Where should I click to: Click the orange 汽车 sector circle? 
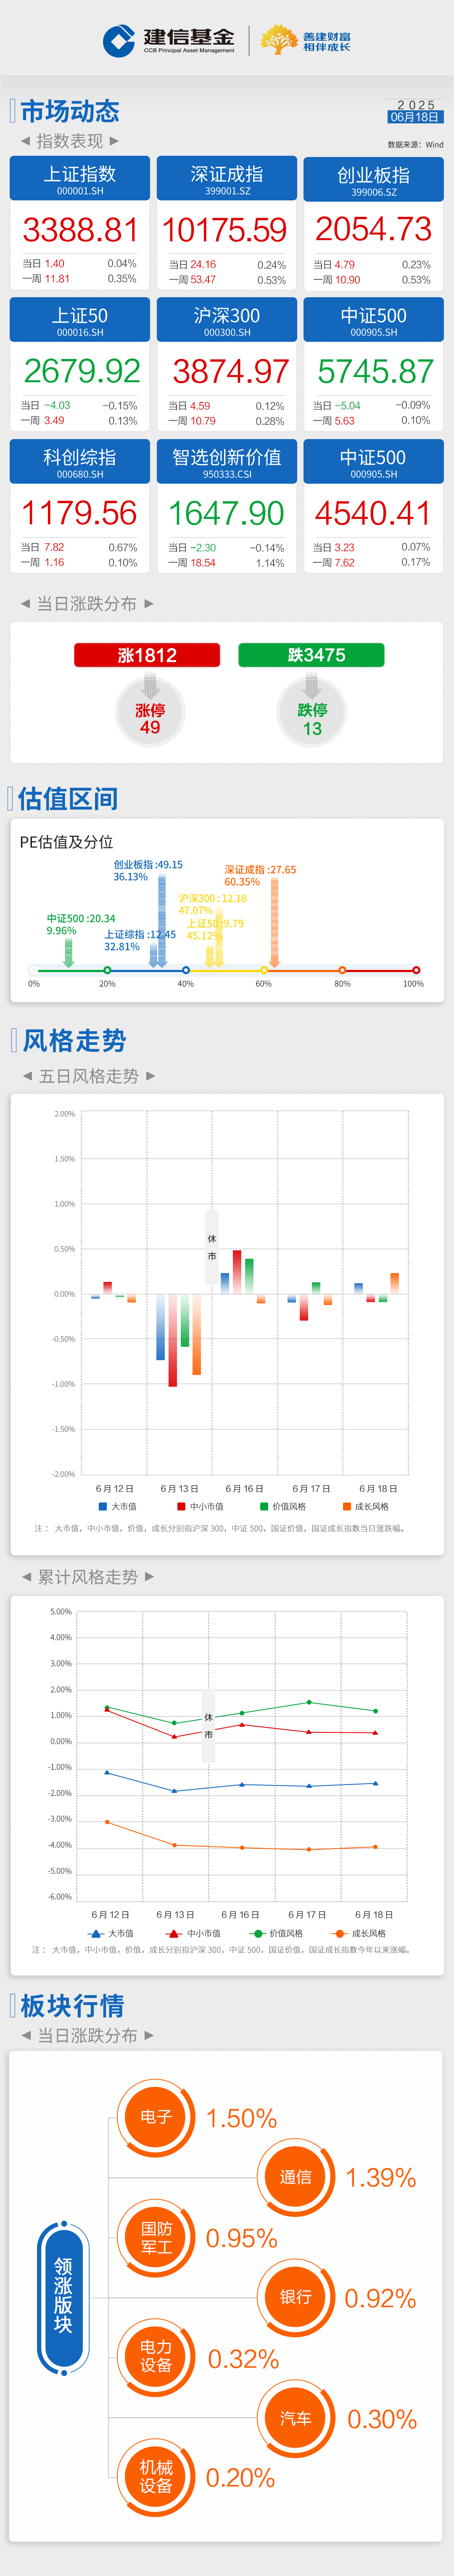[296, 2418]
